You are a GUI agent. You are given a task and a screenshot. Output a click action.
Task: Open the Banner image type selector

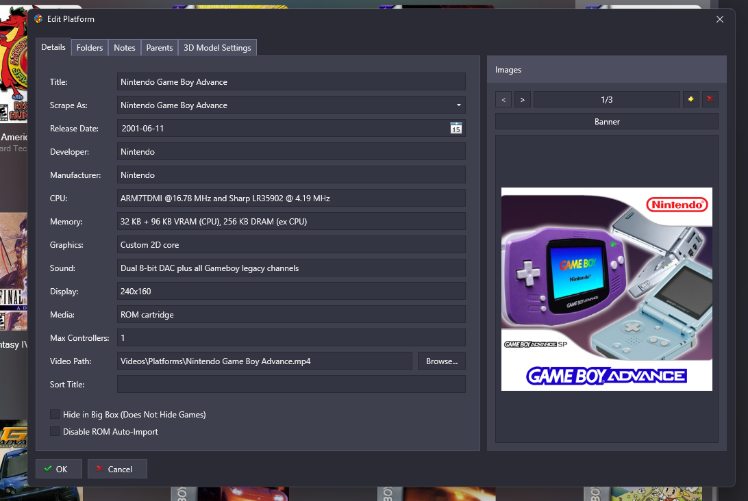(x=606, y=122)
